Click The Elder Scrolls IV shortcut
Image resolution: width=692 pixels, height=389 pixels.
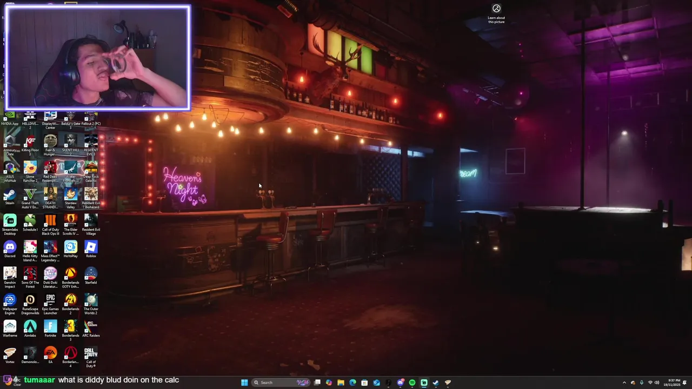click(x=70, y=225)
